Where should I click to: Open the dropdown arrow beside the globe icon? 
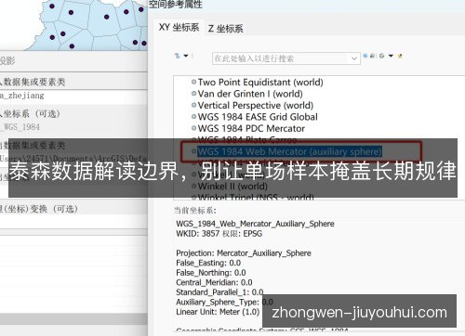[x=391, y=56]
